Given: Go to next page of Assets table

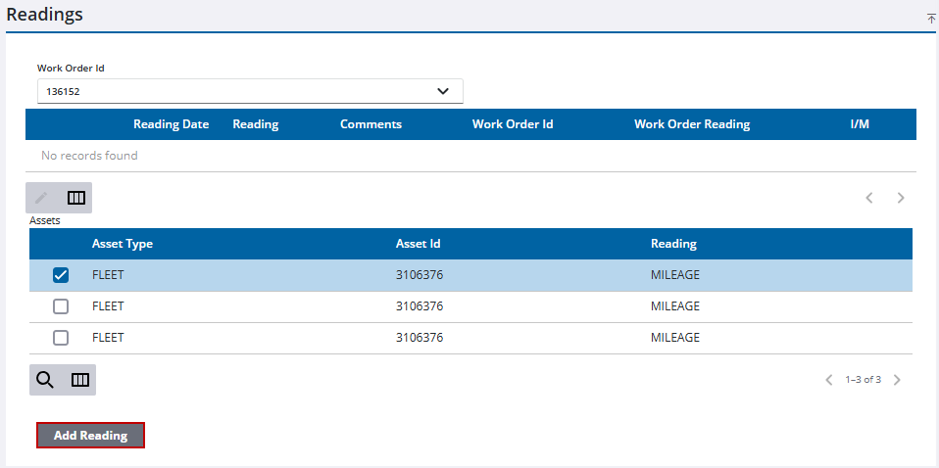Looking at the screenshot, I should tap(897, 380).
